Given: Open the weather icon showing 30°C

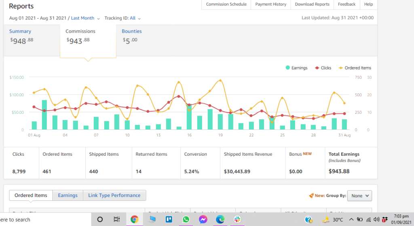Looking at the screenshot, I should [x=326, y=220].
